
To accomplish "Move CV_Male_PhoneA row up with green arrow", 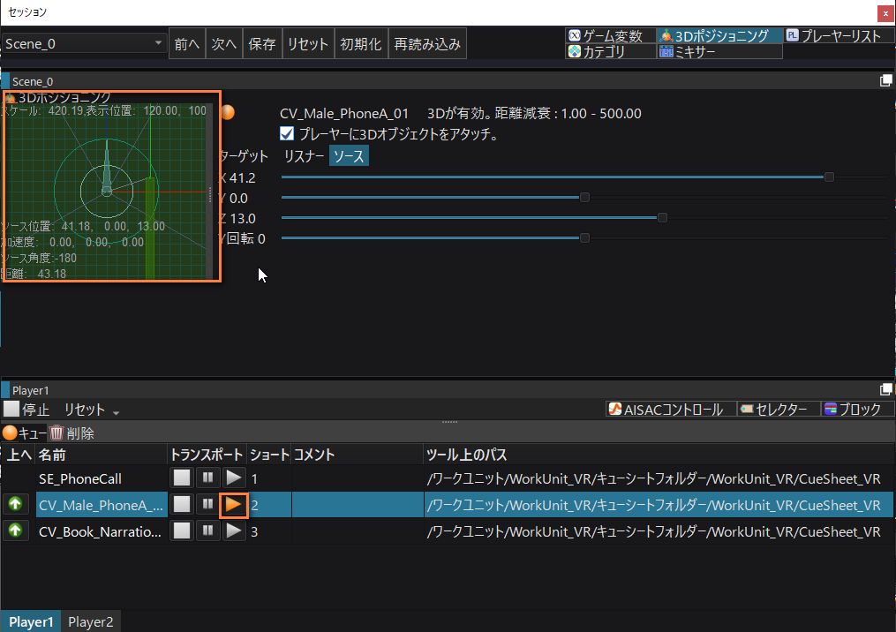I will pos(15,503).
